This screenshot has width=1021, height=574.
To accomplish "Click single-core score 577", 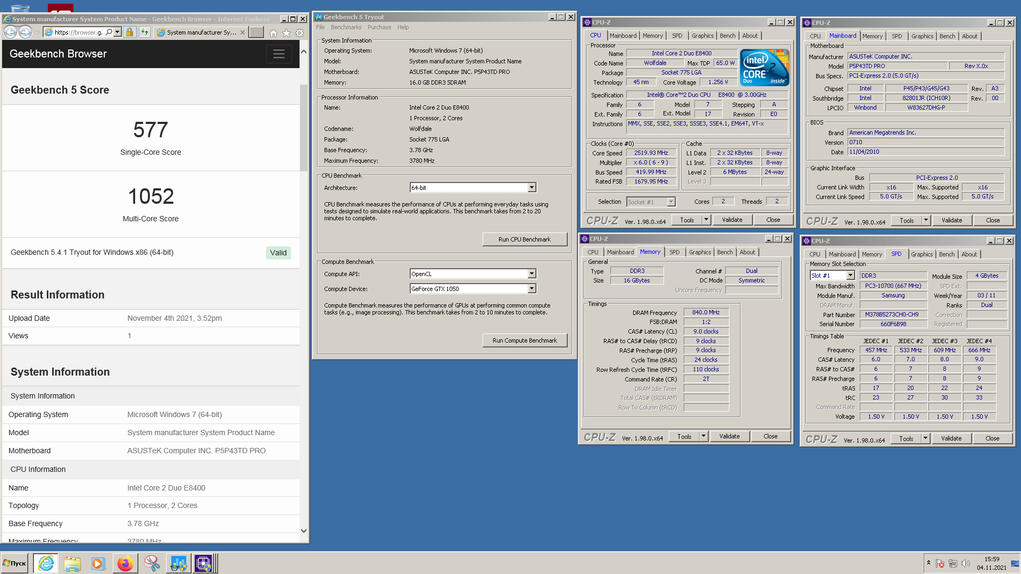I will coord(151,130).
